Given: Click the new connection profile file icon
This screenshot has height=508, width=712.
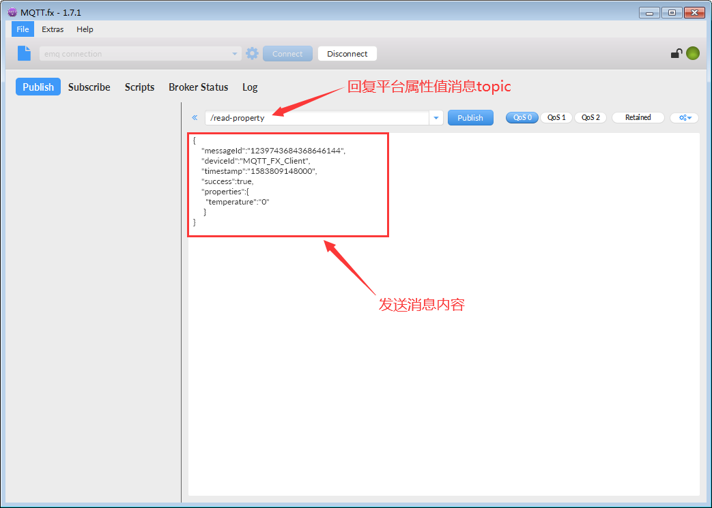Looking at the screenshot, I should [25, 53].
